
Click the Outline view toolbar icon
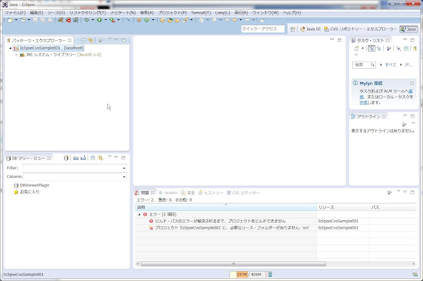click(404, 124)
